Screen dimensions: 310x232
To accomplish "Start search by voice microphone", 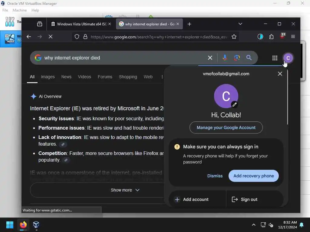I will [225, 58].
